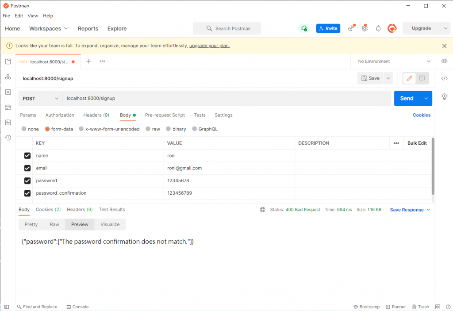Open the settings gear icon
The width and height of the screenshot is (453, 311).
365,28
